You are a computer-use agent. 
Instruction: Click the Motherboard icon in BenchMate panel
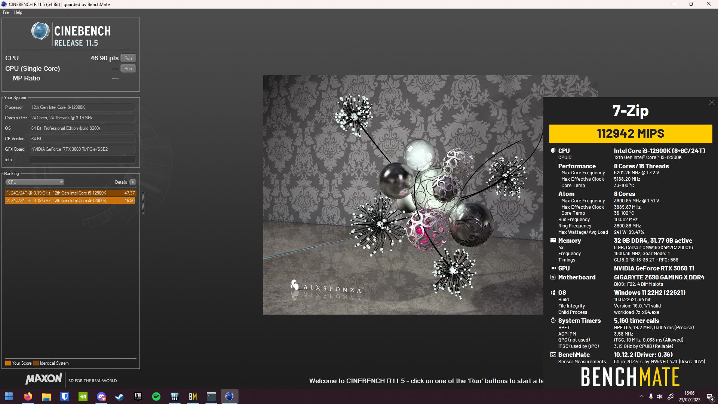tap(553, 277)
